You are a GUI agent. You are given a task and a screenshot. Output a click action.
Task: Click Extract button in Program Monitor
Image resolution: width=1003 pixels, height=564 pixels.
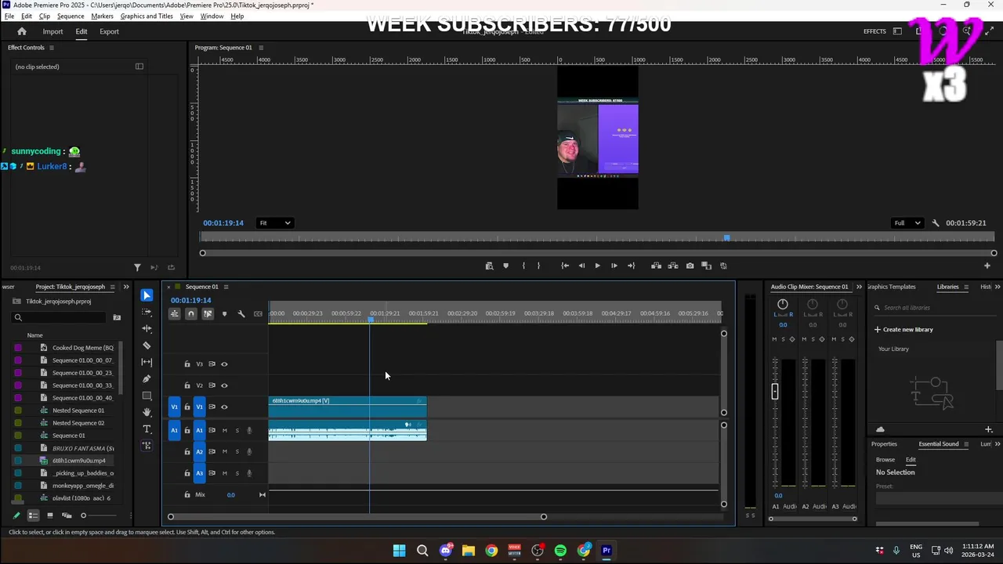pyautogui.click(x=672, y=266)
